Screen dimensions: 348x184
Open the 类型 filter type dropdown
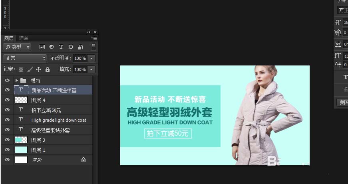point(17,47)
